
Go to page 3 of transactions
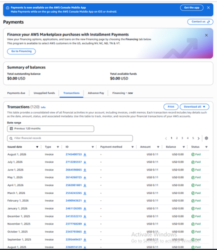[182, 138]
